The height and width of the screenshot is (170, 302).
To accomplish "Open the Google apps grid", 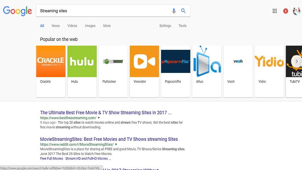I will tap(275, 11).
